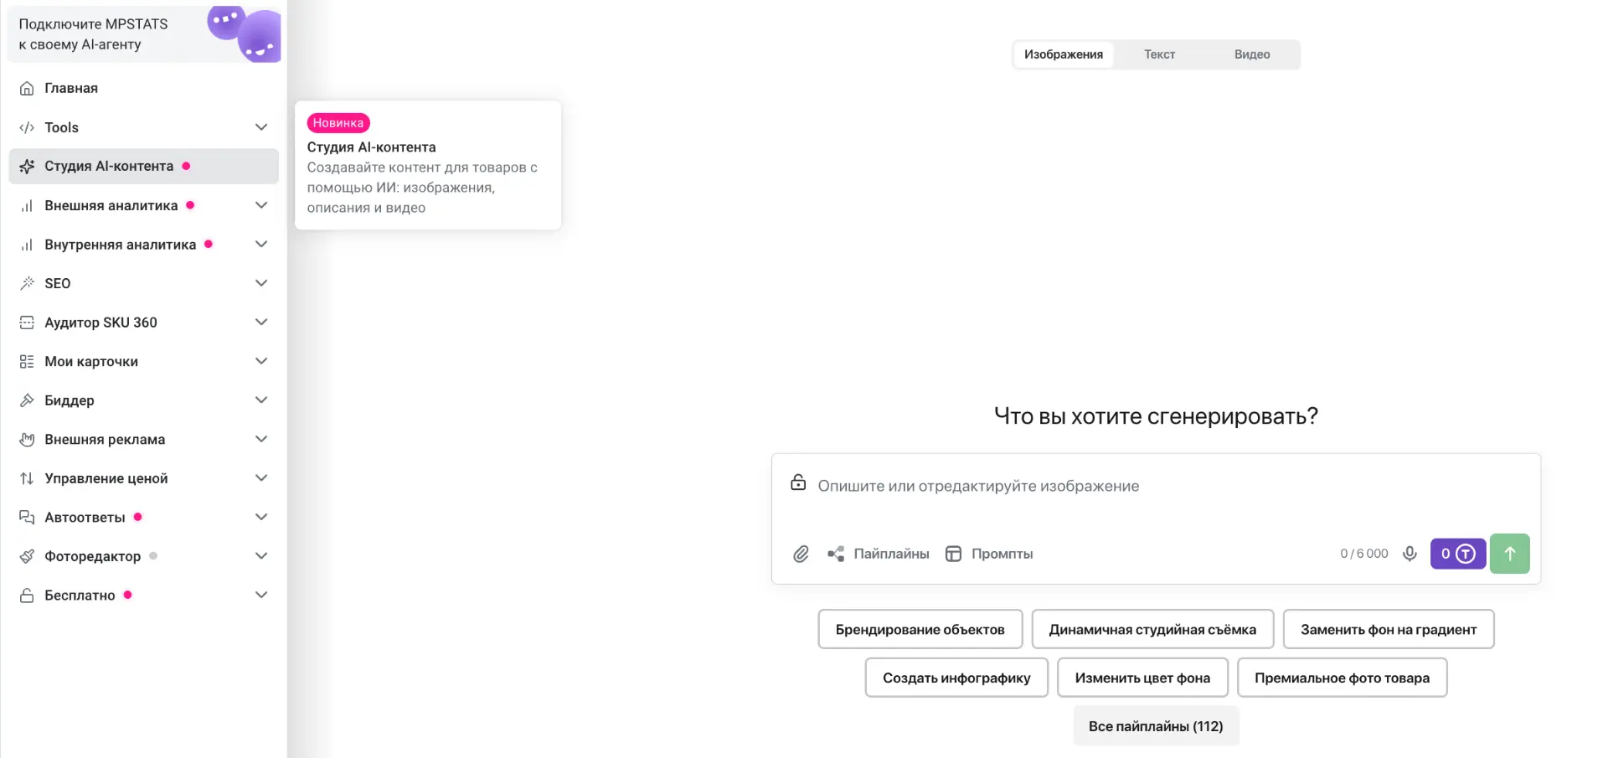Image resolution: width=1608 pixels, height=758 pixels.
Task: Select Изменить цвет фона suggestion
Action: pos(1142,678)
